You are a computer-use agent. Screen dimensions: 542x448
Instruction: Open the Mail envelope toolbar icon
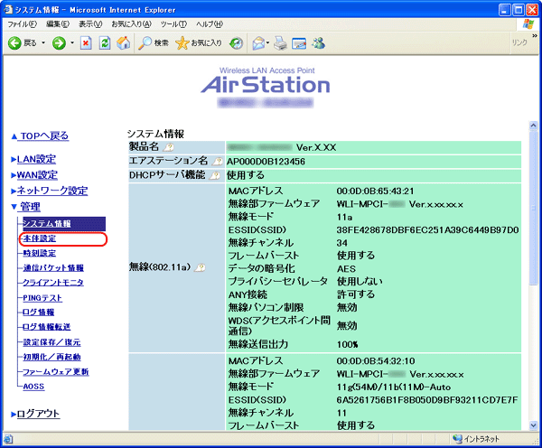click(x=258, y=43)
